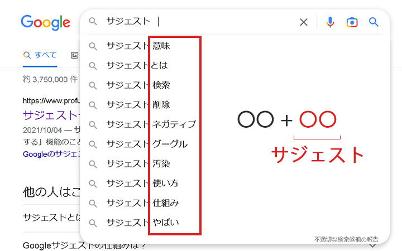Click the 他の人はこ… section heading

click(51, 192)
